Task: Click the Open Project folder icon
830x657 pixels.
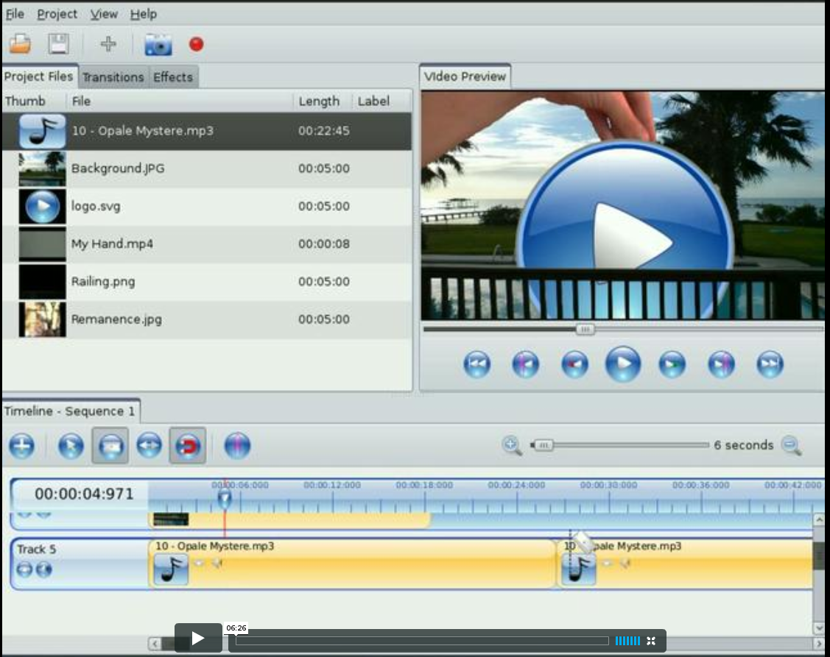Action: (x=20, y=44)
